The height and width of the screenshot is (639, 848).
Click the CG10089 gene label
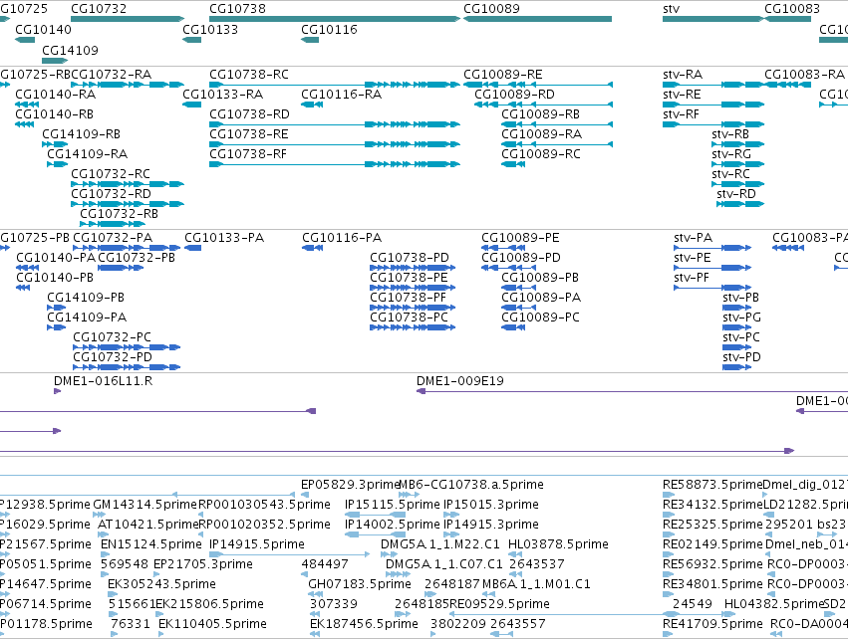[491, 9]
